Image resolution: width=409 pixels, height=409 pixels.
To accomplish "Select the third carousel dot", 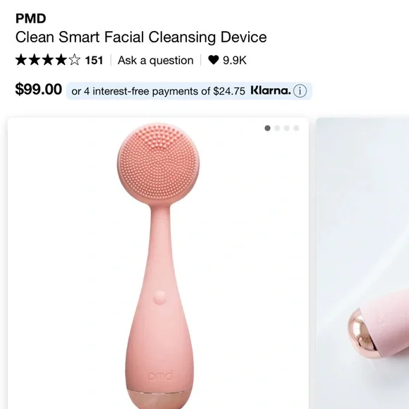I will 287,128.
